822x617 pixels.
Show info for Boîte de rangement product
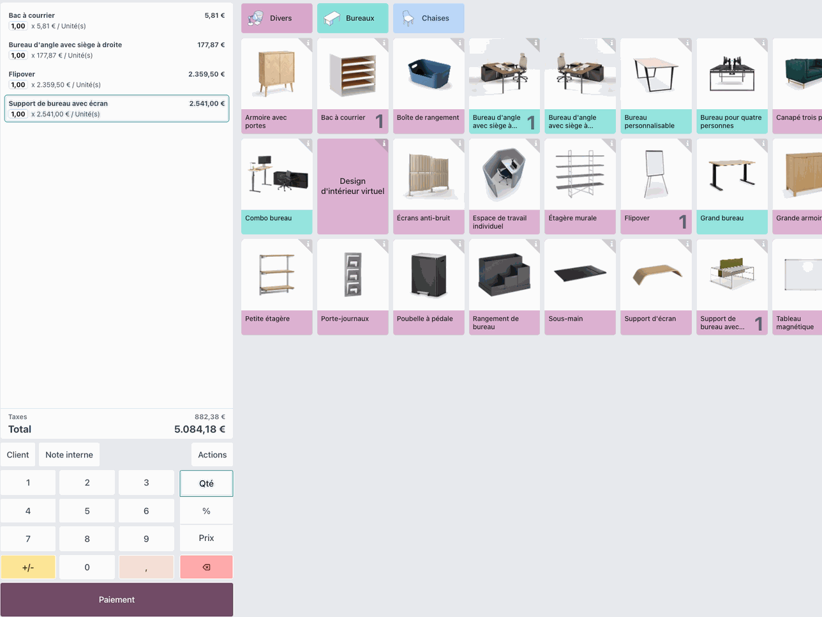click(460, 43)
